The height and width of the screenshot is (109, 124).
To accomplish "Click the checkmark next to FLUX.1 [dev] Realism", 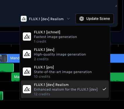I will click(x=104, y=89).
